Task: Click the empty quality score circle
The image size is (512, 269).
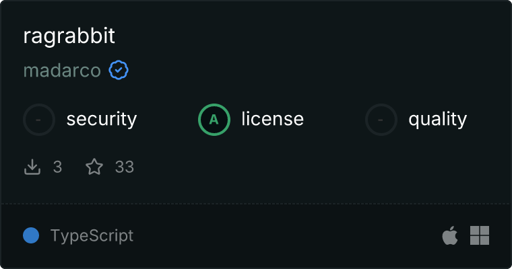Action: (x=381, y=120)
